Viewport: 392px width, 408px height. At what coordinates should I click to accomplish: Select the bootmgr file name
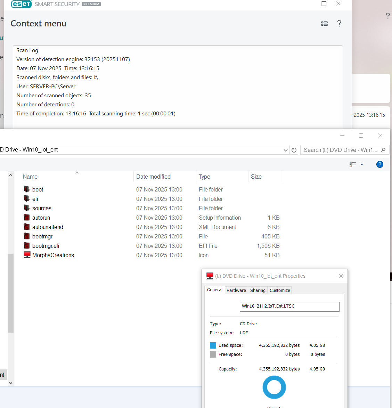coord(42,236)
